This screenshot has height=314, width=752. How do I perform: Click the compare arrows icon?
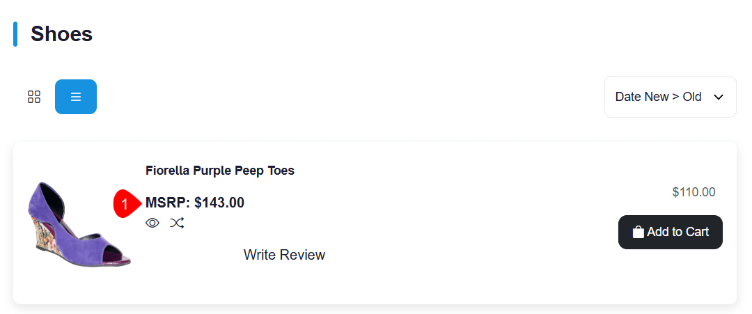click(177, 223)
